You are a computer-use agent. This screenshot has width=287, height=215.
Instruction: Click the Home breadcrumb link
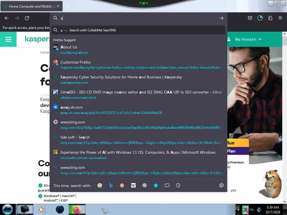coord(45,52)
